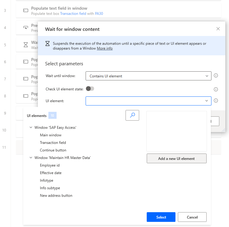Click info icon for Check UI element state

[x=216, y=89]
